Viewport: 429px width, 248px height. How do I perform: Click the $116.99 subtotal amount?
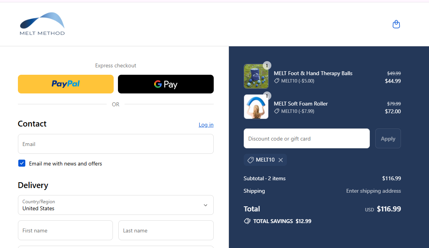coord(392,178)
